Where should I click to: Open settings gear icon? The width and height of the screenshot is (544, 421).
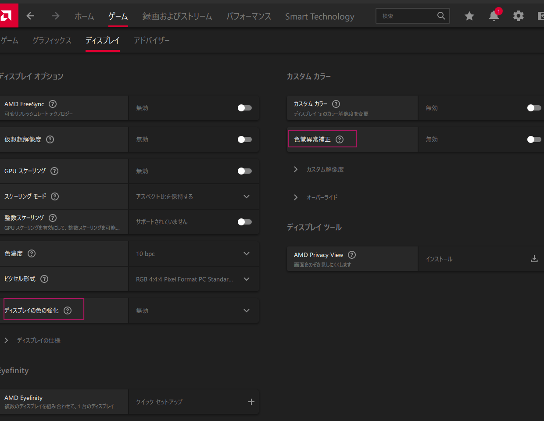519,16
